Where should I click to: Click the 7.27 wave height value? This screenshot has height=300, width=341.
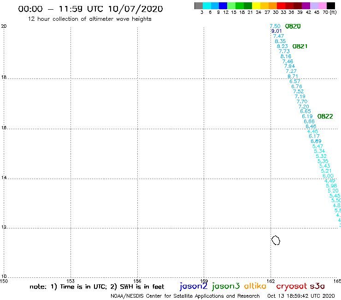[x=291, y=71]
